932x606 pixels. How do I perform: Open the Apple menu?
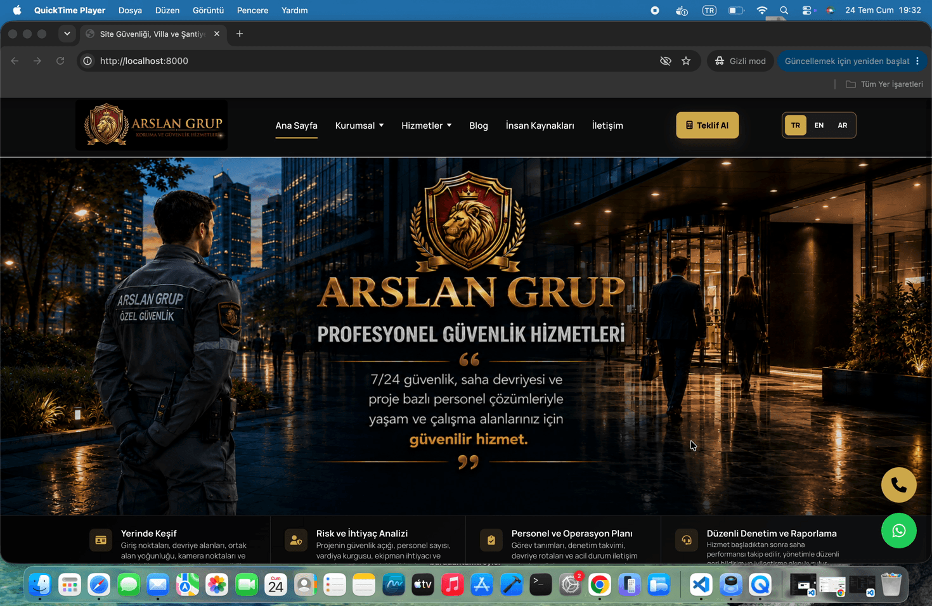click(x=17, y=10)
